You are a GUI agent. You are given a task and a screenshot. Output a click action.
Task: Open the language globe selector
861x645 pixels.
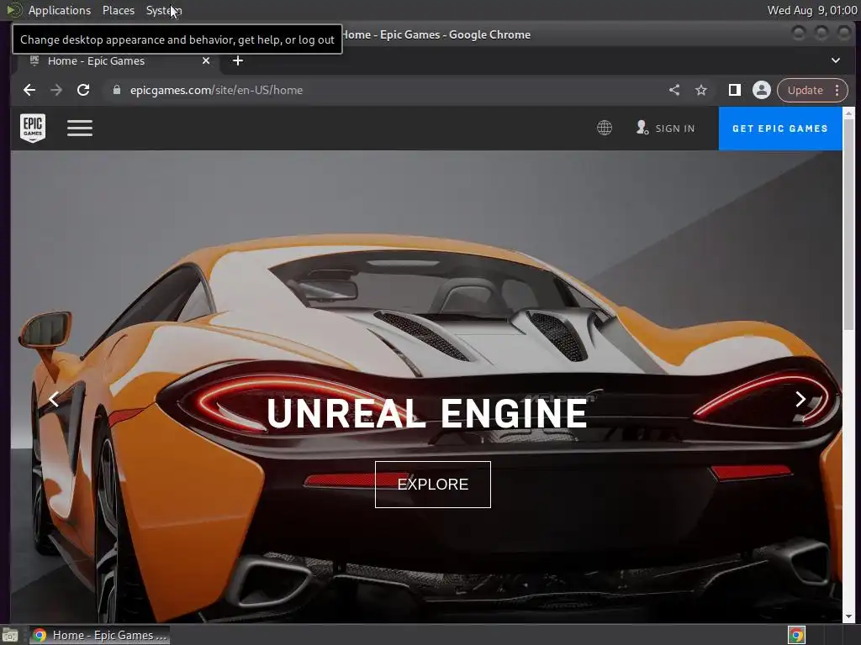[x=604, y=128]
